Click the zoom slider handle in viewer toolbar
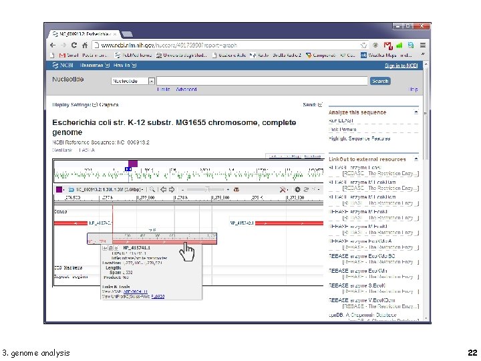 (208, 190)
